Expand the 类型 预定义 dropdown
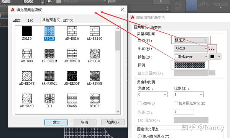Image resolution: width=230 pixels, height=138 pixels. point(191,40)
